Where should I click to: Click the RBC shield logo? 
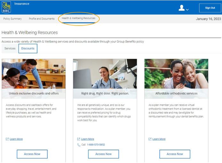(6, 7)
